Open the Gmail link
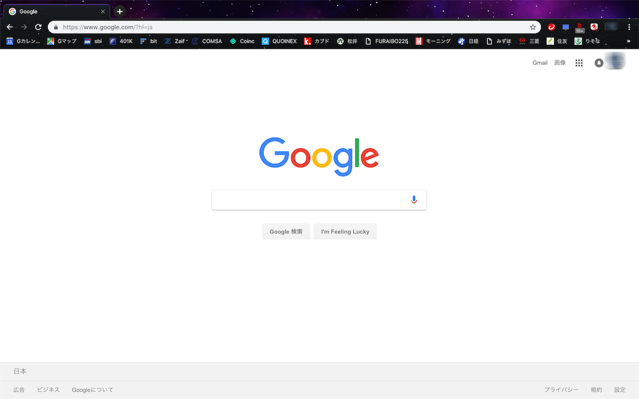Image resolution: width=639 pixels, height=399 pixels. pyautogui.click(x=540, y=63)
